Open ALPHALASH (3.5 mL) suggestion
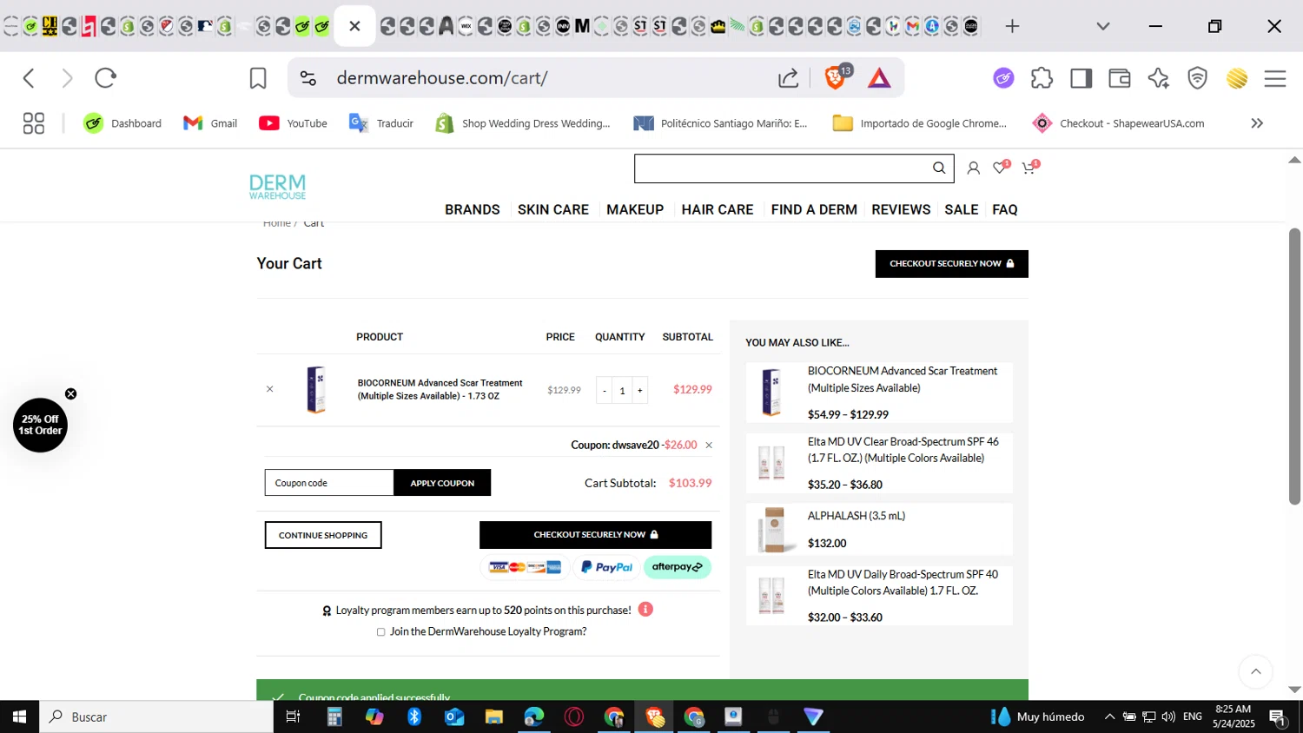The height and width of the screenshot is (733, 1303). point(857,516)
